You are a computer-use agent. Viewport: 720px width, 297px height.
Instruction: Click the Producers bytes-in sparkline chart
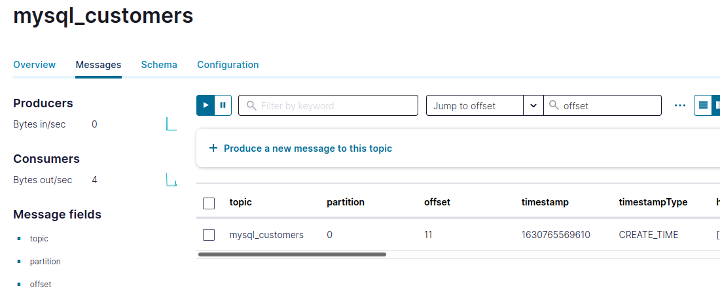coord(171,124)
